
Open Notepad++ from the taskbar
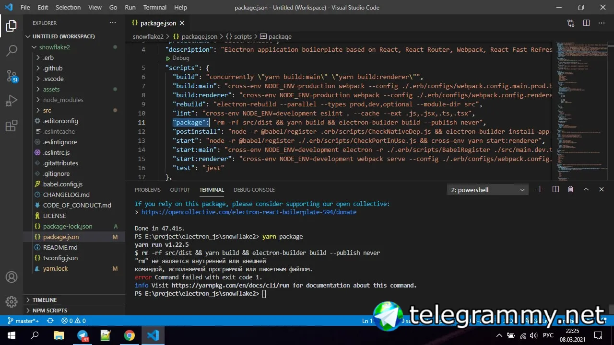106,335
